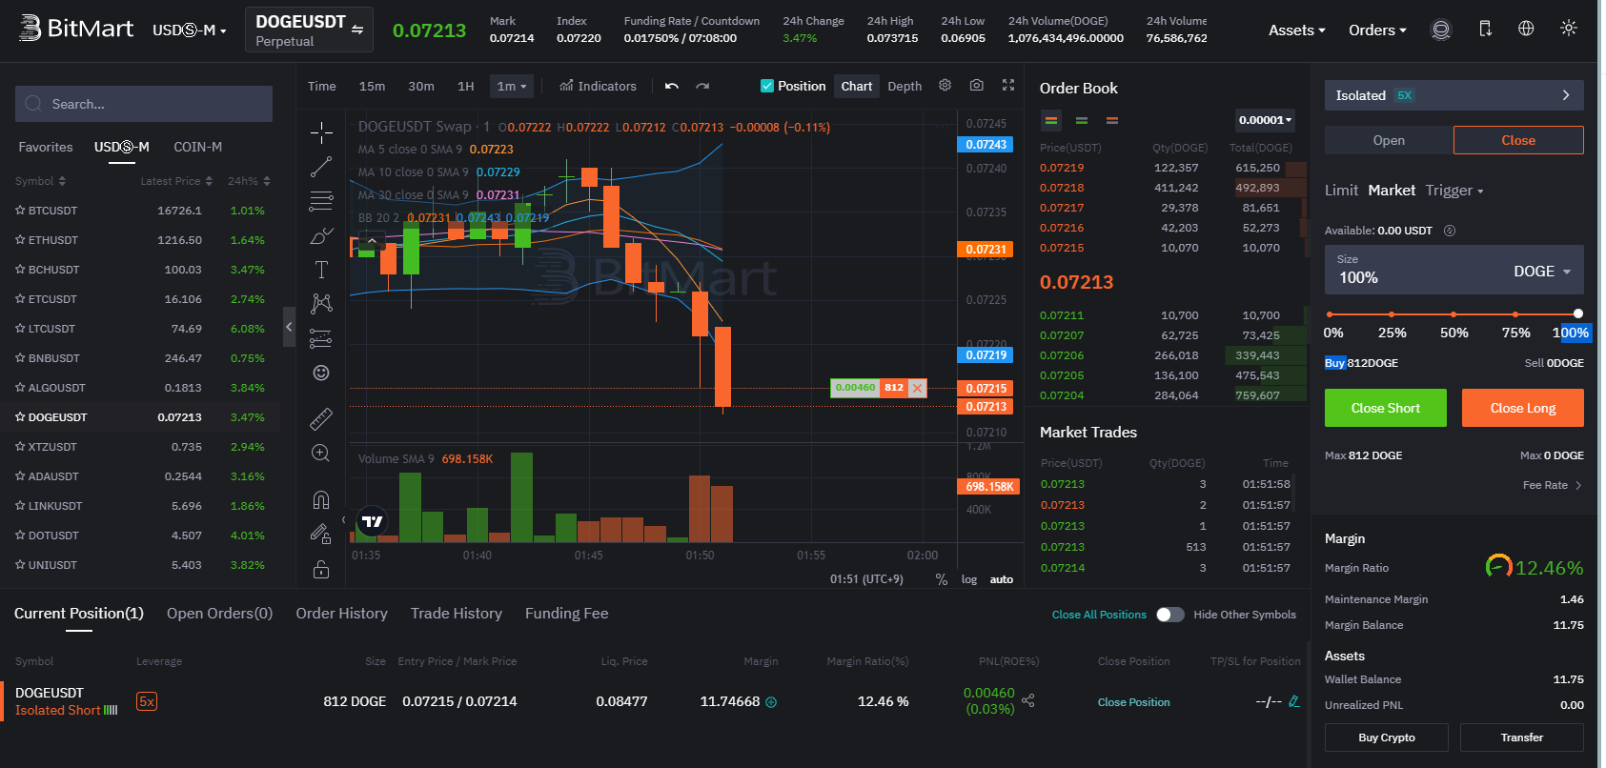Select the COIN-M symbol list tab
The height and width of the screenshot is (768, 1606).
197,147
